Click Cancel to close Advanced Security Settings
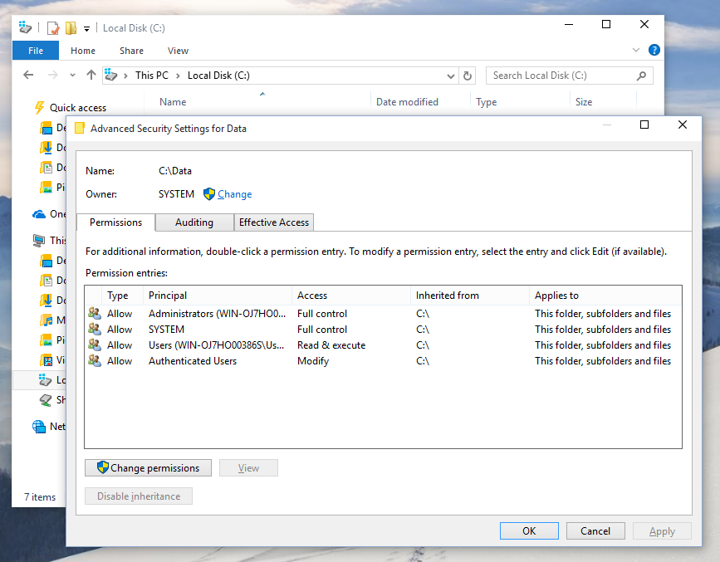 pyautogui.click(x=595, y=530)
